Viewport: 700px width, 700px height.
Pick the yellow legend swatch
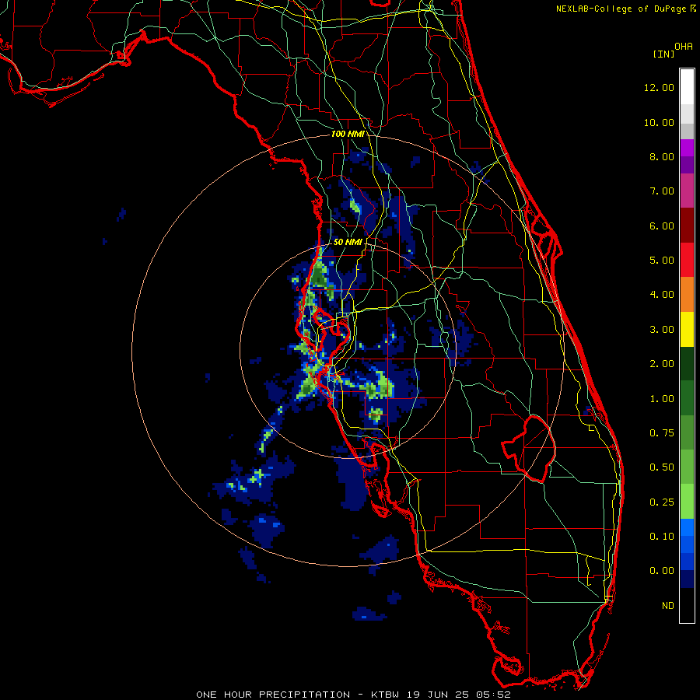tap(687, 329)
